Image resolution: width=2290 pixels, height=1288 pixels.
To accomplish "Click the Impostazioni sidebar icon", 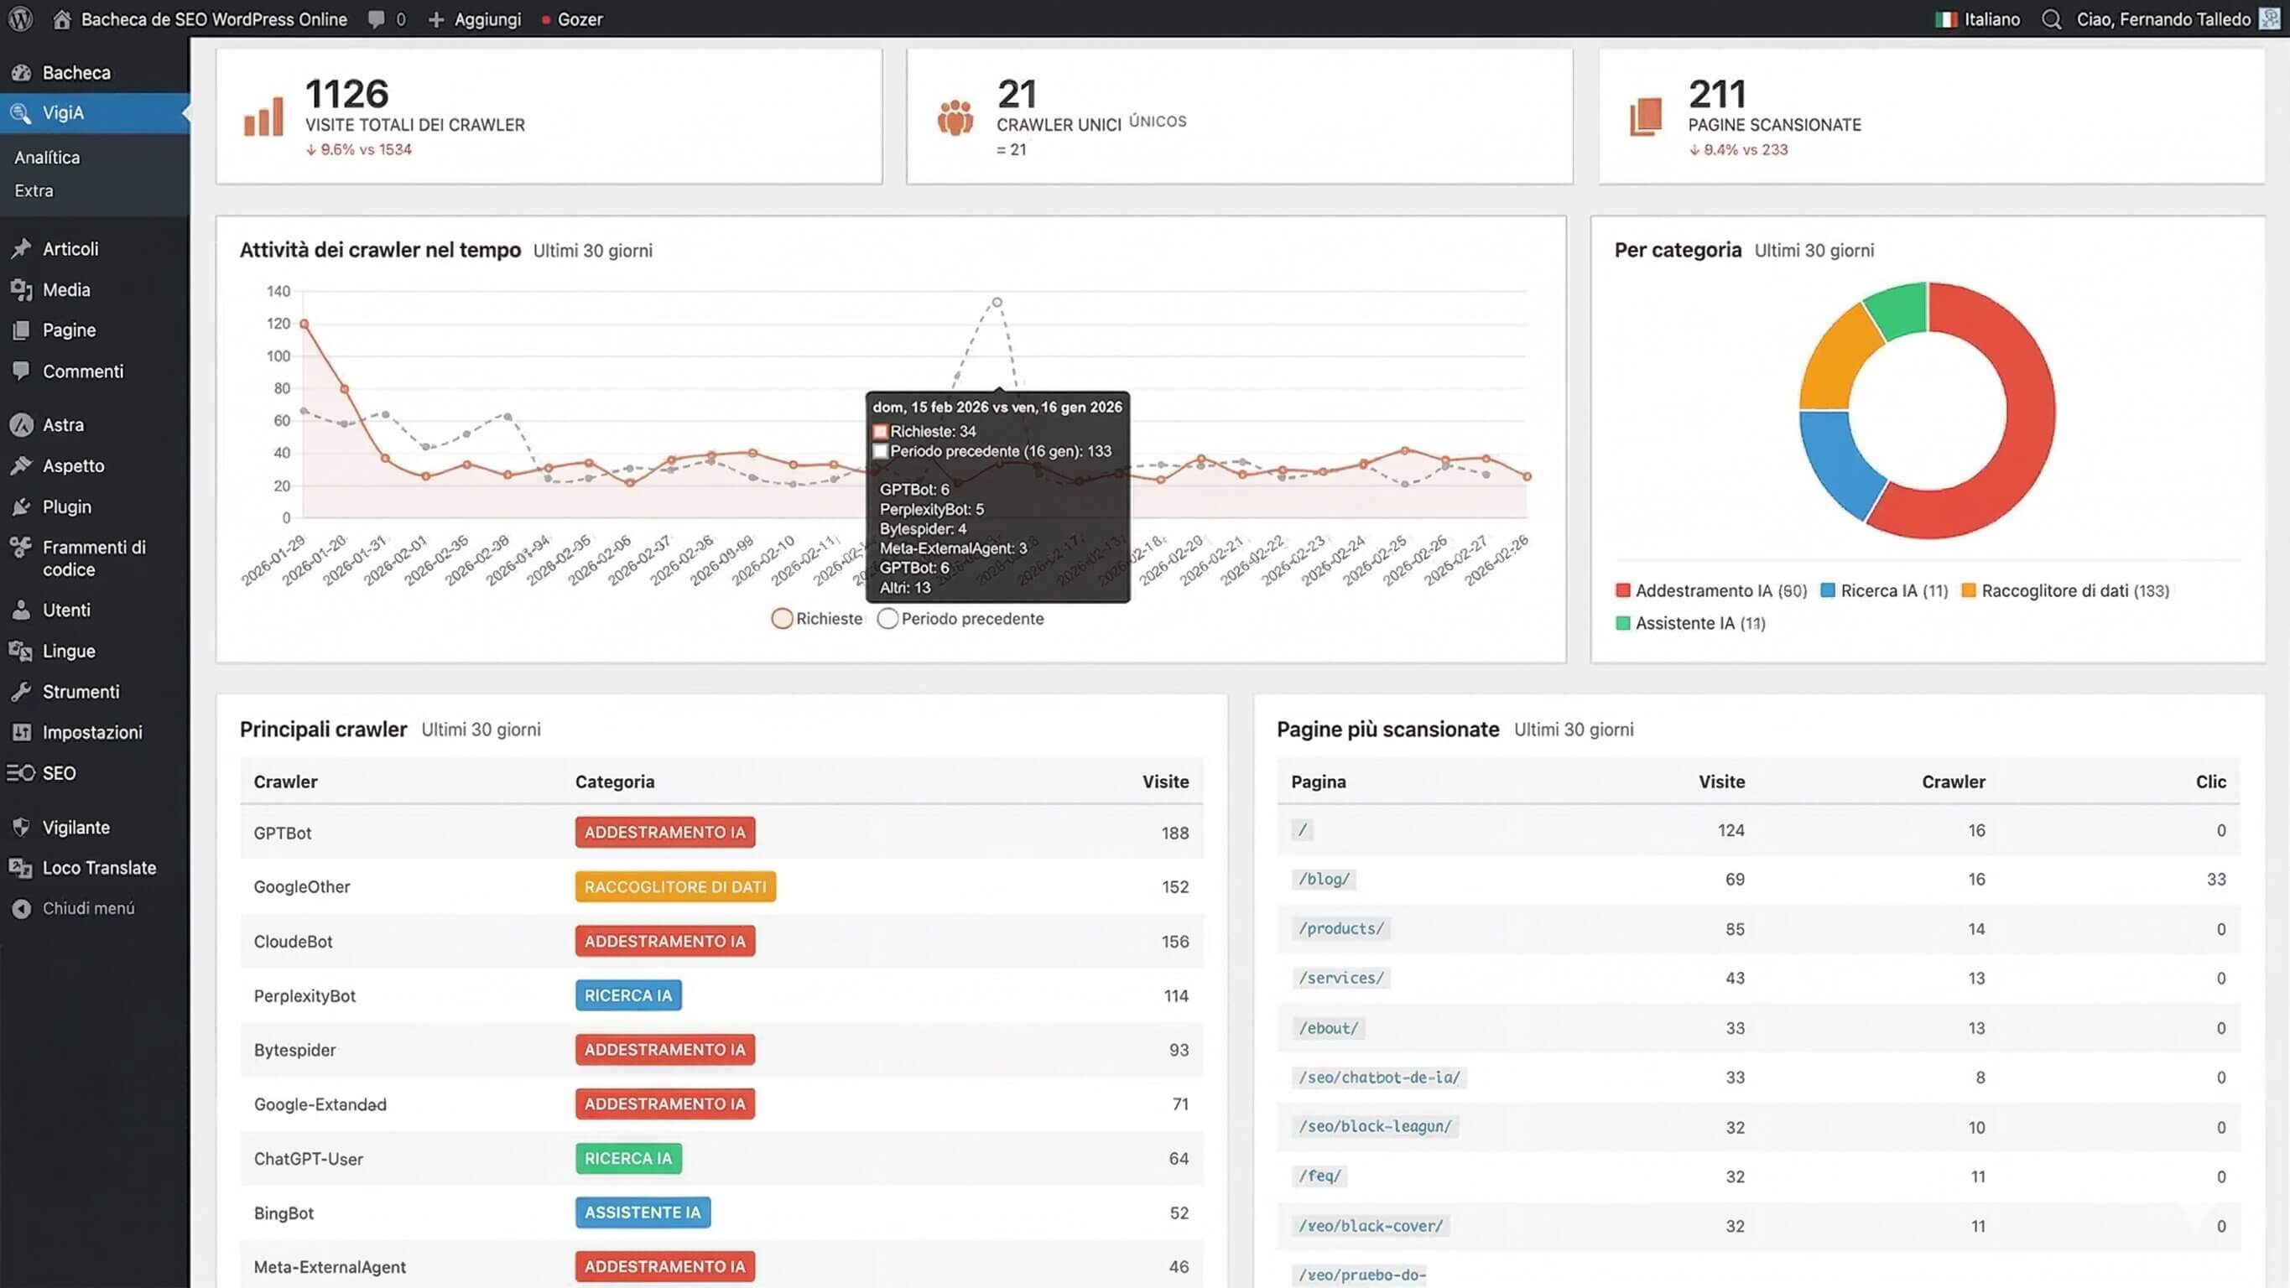I will [21, 732].
